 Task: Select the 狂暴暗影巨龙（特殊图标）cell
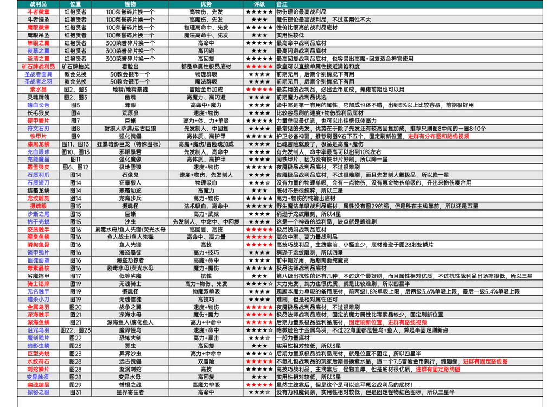click(130, 144)
